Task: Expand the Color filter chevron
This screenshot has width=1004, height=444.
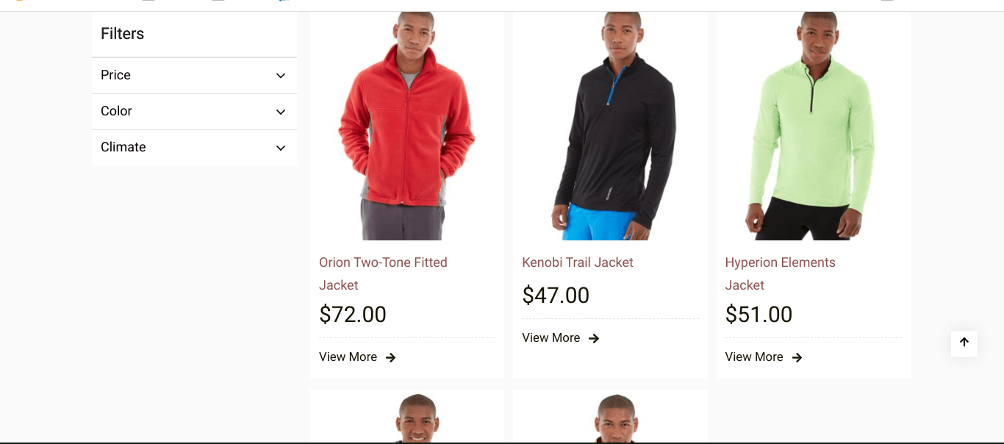Action: coord(281,112)
